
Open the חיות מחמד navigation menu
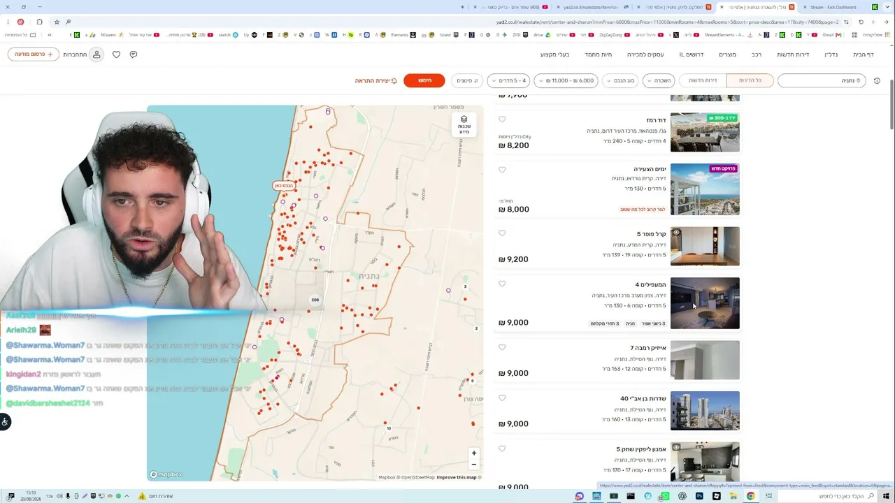click(x=599, y=54)
